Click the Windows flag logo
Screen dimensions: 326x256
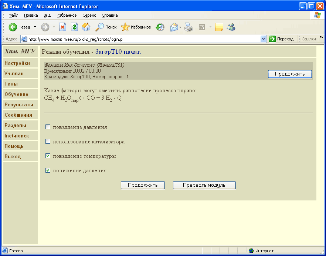click(x=317, y=15)
